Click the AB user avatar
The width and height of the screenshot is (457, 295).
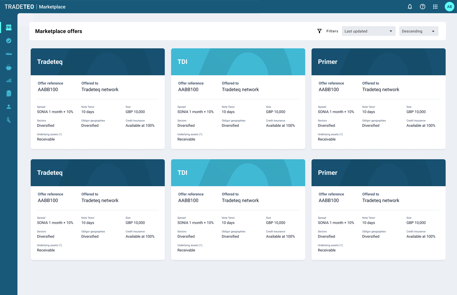point(449,7)
